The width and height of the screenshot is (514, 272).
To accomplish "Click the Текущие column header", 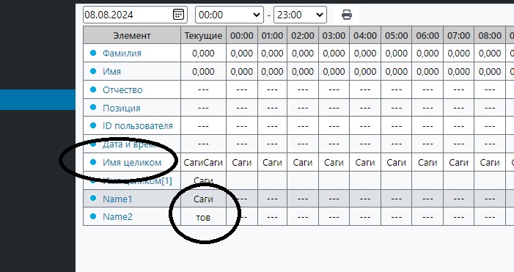I will [203, 35].
